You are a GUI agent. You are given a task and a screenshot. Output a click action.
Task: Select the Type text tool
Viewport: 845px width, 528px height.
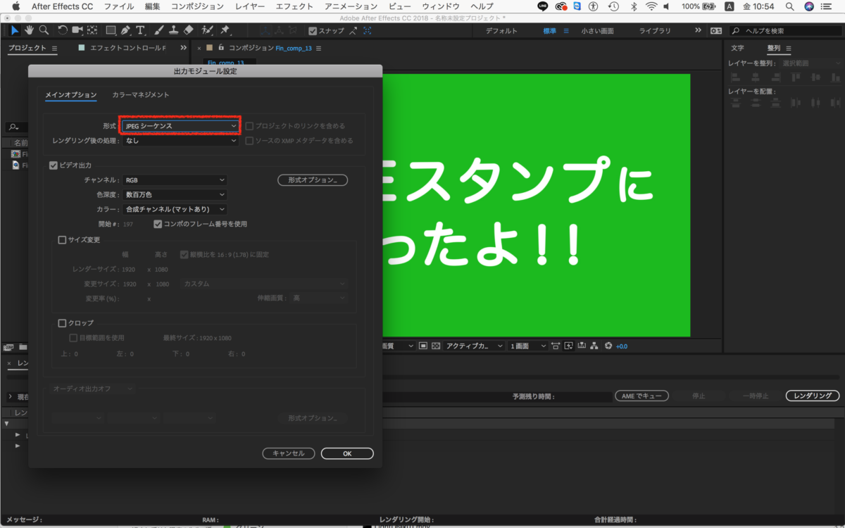coord(141,30)
